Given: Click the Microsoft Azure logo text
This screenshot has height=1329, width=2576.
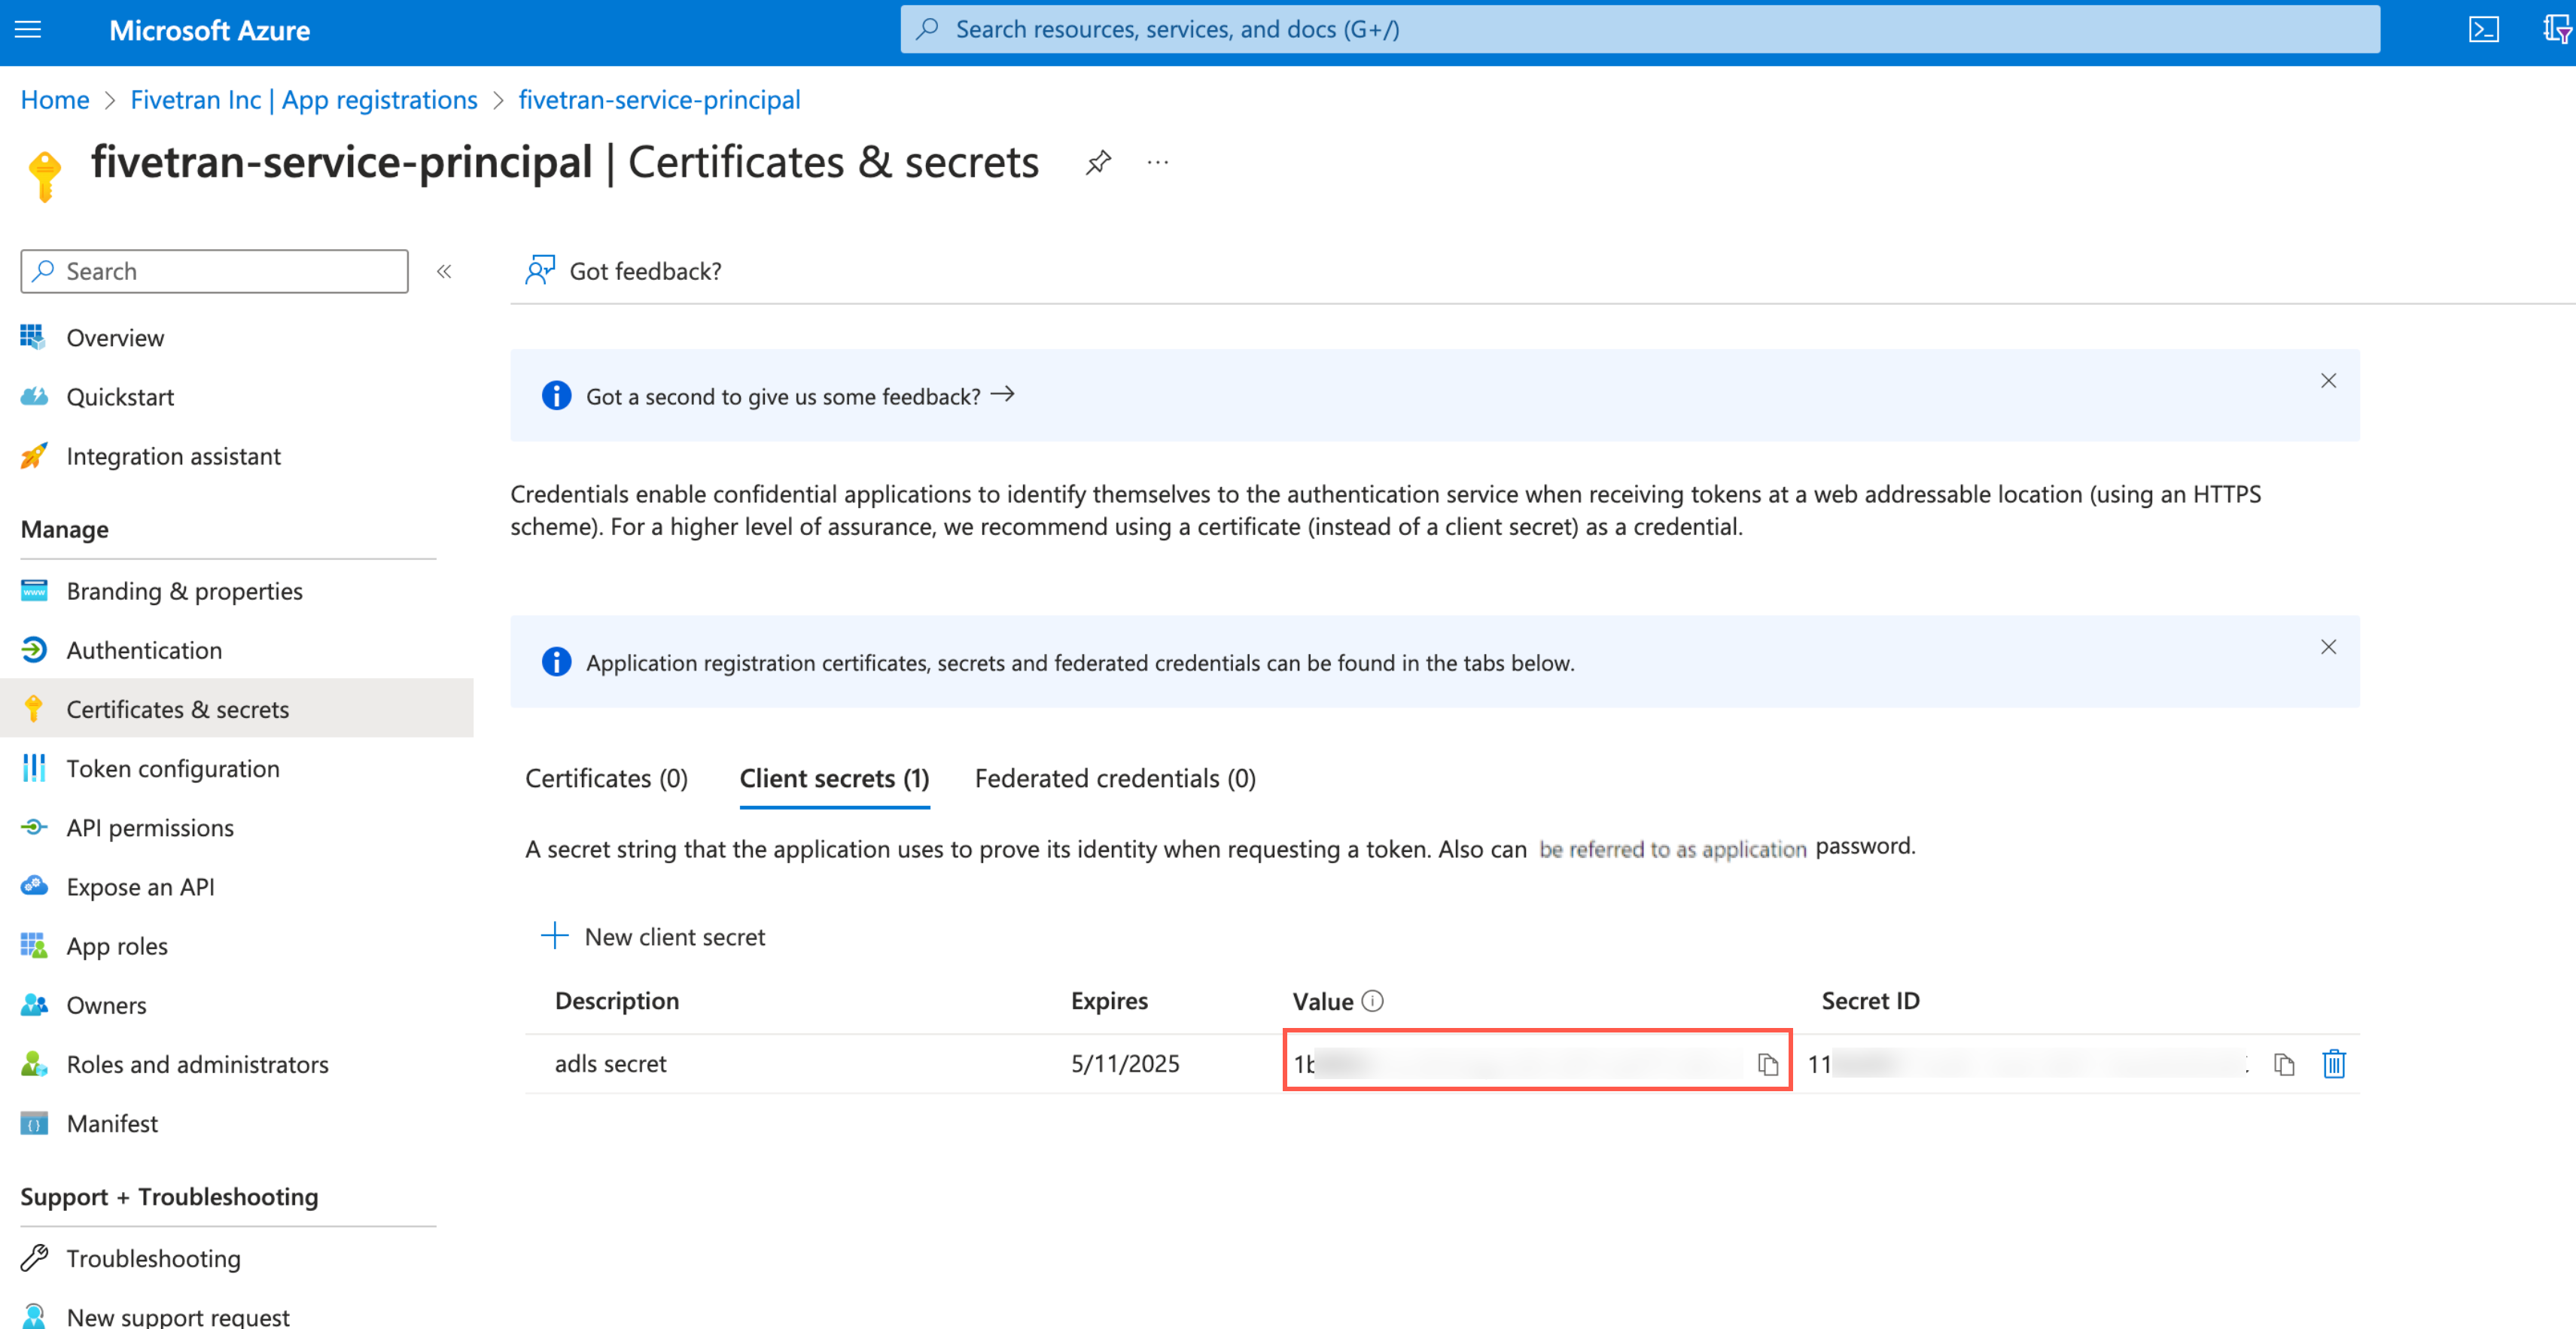Looking at the screenshot, I should point(209,30).
